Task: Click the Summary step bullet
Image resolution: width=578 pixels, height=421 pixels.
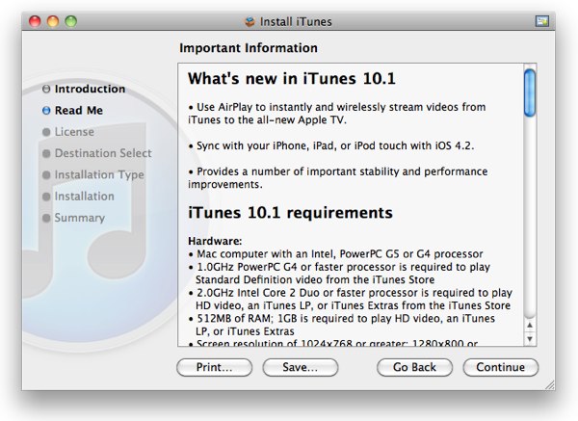Action: 46,218
